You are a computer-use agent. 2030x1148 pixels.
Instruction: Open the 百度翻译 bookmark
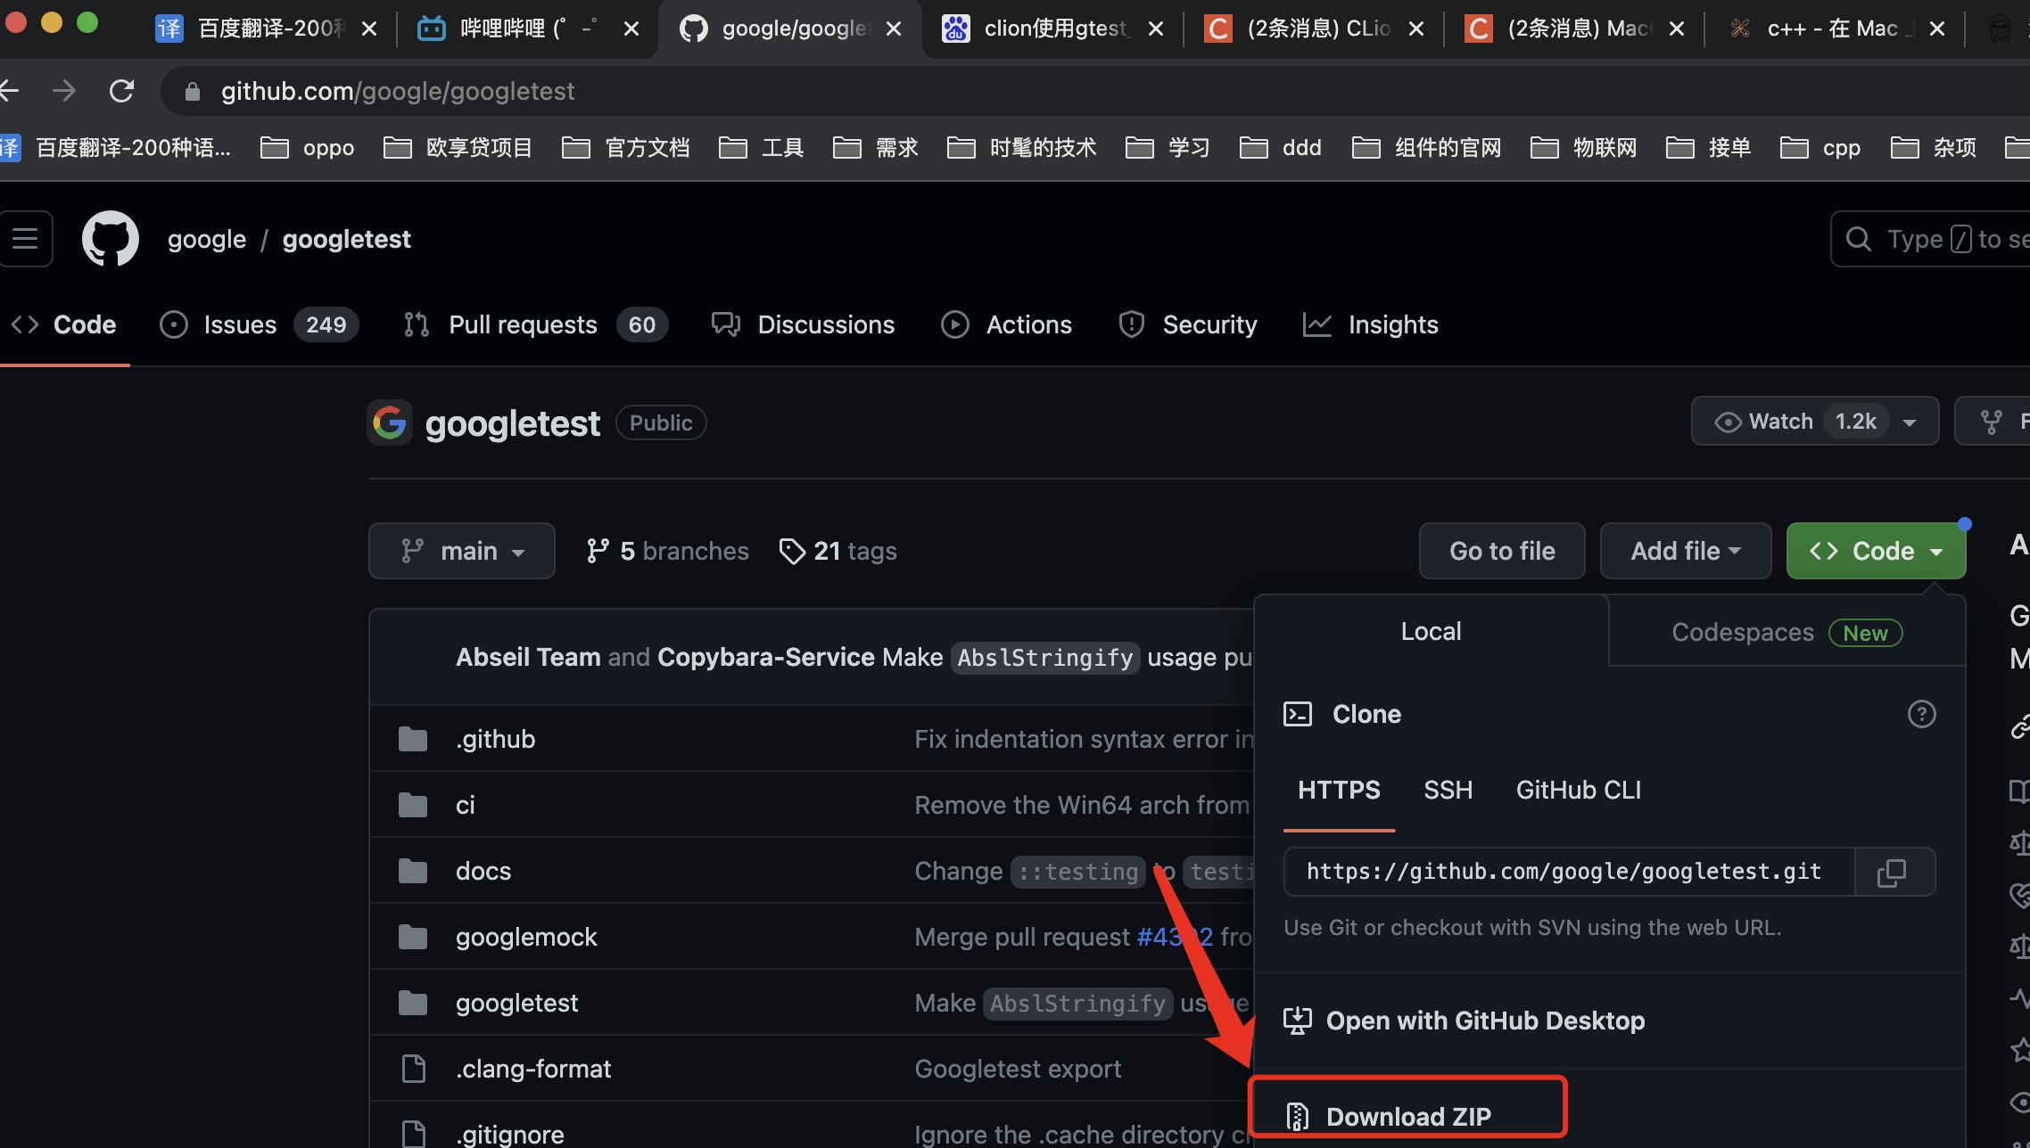(116, 147)
